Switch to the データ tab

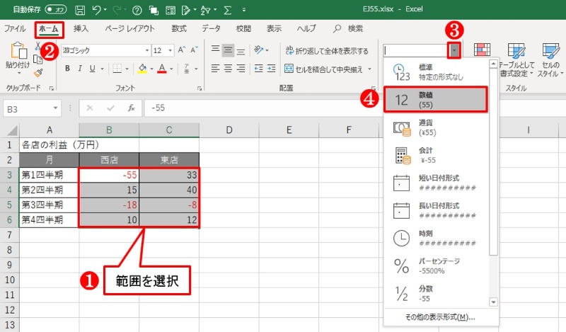pos(210,29)
